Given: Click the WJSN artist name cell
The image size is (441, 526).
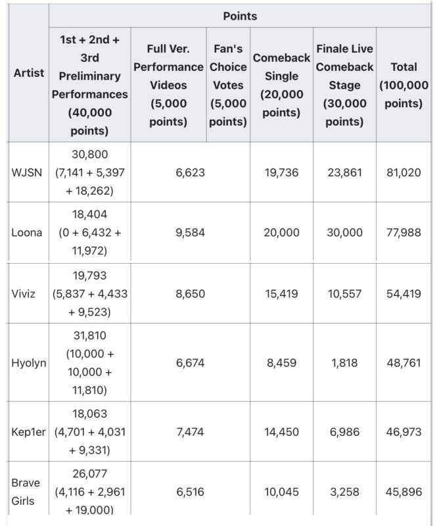Looking at the screenshot, I should [x=27, y=173].
